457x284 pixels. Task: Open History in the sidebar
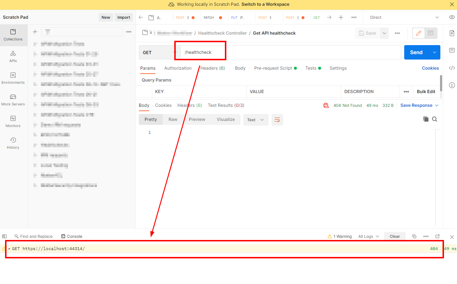(x=13, y=143)
